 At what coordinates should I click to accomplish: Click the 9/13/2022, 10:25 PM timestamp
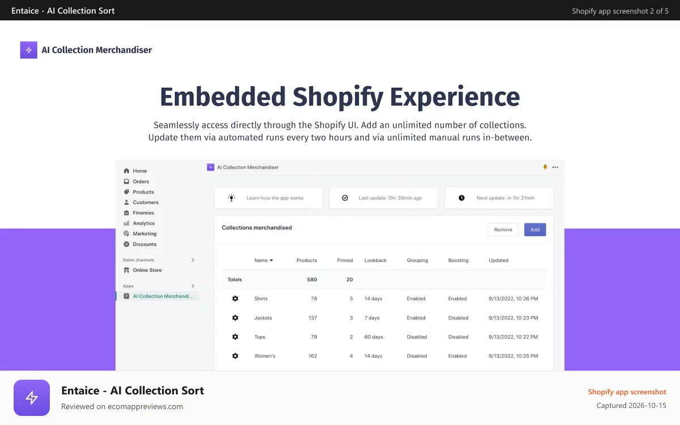click(x=513, y=356)
